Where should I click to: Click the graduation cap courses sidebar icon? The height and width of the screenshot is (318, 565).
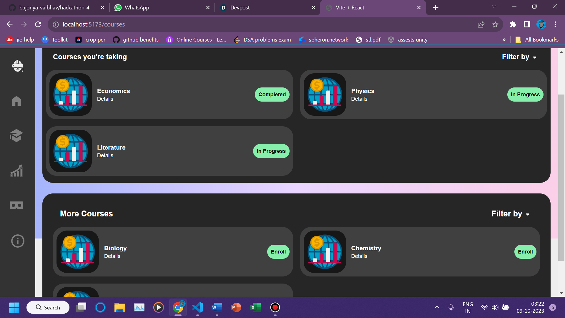(x=16, y=135)
